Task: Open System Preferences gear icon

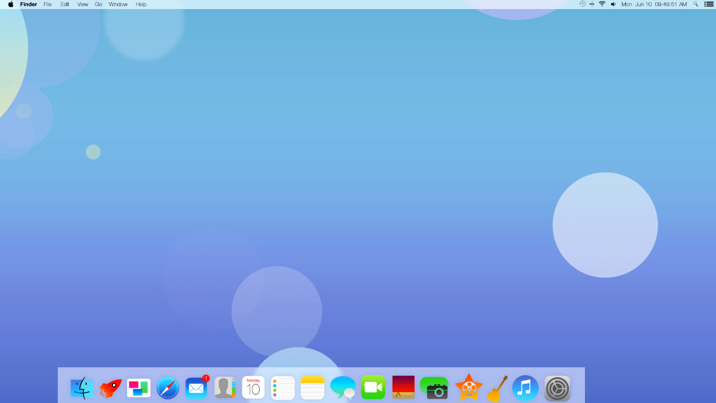Action: pyautogui.click(x=557, y=389)
